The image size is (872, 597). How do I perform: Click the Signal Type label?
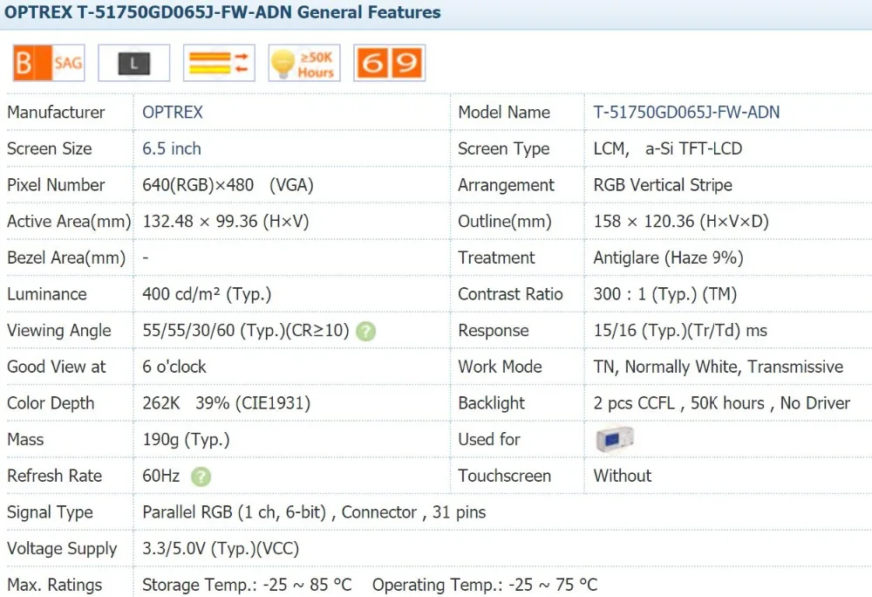click(x=50, y=512)
